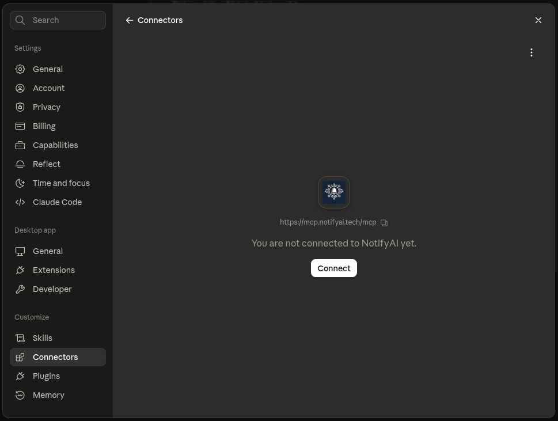Screen dimensions: 558x421
Task: Open Desktop app General via monitor icon
Action: [20, 251]
